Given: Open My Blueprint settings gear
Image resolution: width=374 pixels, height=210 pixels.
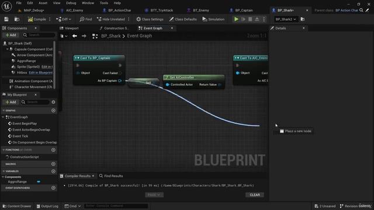Looking at the screenshot, I should pyautogui.click(x=53, y=102).
